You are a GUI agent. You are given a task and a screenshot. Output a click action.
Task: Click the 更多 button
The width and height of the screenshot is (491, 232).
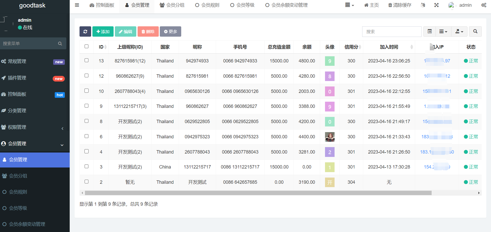(170, 31)
